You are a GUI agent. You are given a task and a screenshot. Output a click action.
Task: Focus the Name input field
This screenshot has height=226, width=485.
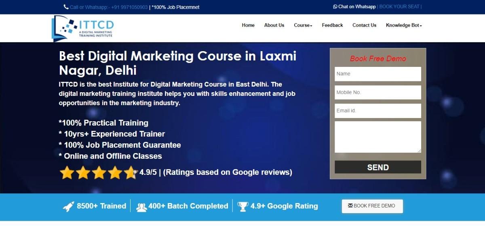pyautogui.click(x=377, y=74)
